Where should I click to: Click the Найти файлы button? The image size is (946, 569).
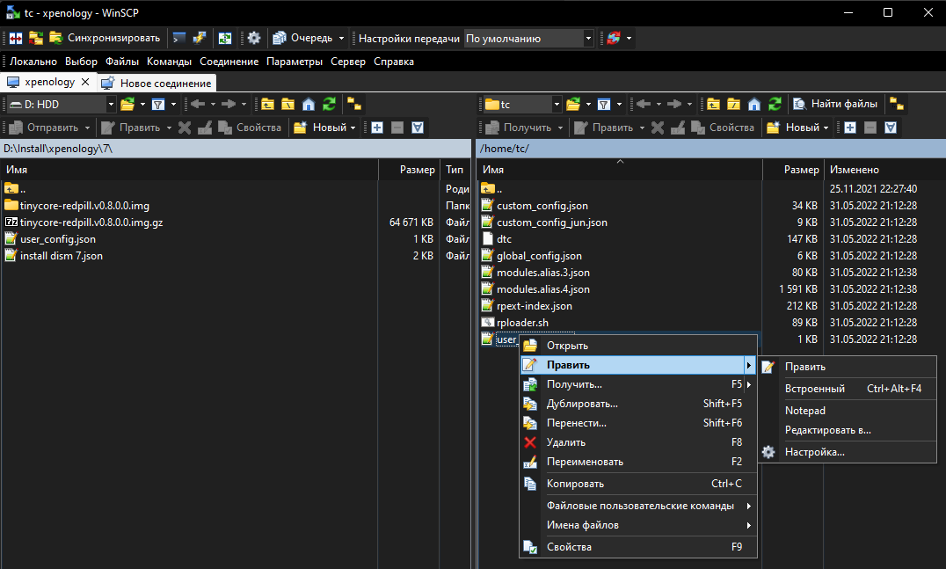(834, 104)
